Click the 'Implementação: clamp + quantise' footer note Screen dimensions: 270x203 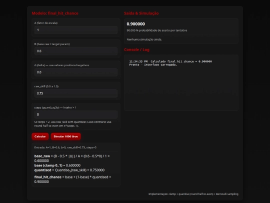click(x=193, y=194)
